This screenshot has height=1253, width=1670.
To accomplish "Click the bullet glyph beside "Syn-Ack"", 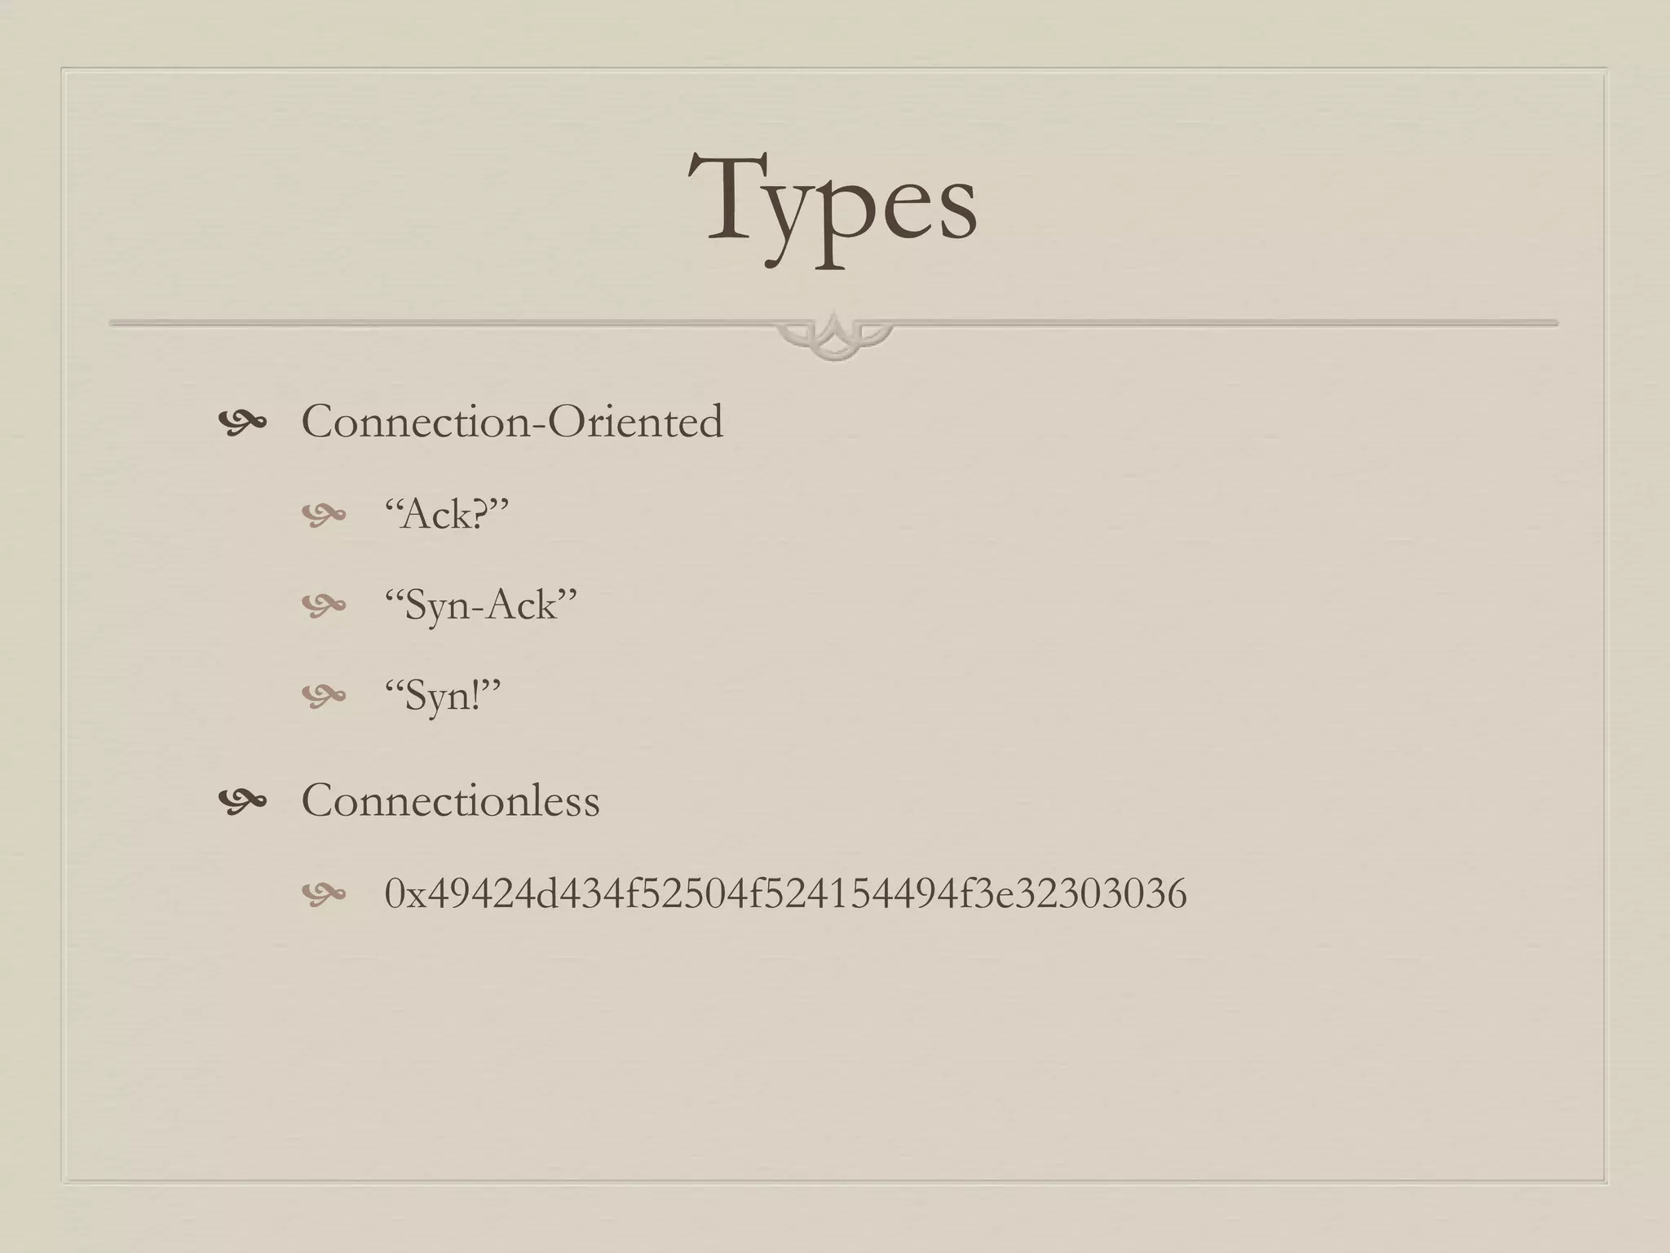I will click(x=324, y=605).
